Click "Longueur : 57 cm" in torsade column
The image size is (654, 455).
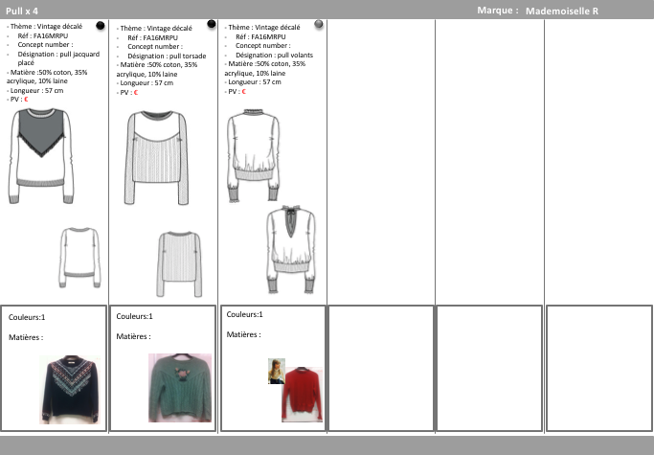147,83
